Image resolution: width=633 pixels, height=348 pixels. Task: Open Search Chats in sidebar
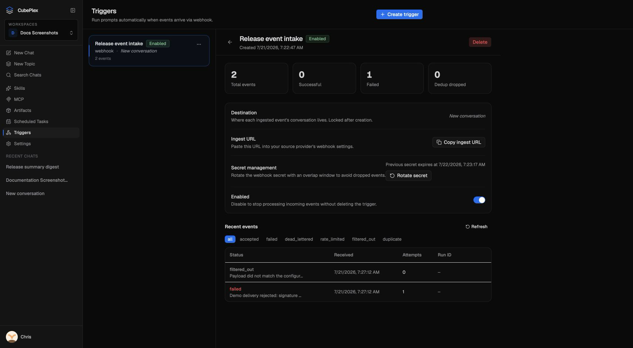(x=41, y=75)
